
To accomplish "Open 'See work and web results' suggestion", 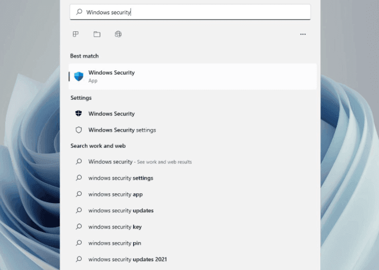I will point(193,161).
